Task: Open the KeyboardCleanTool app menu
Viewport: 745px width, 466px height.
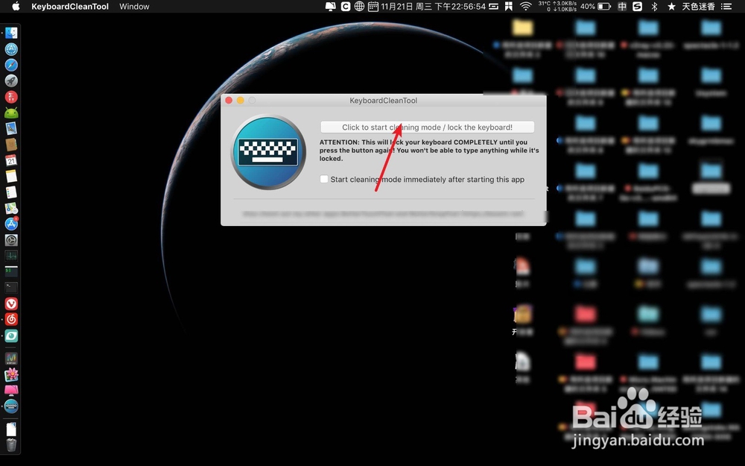Action: point(70,6)
